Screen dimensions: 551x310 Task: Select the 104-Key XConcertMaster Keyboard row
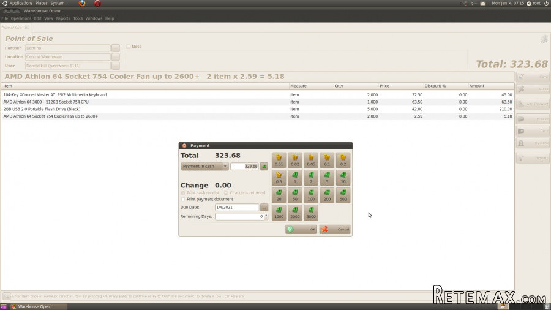click(x=258, y=94)
